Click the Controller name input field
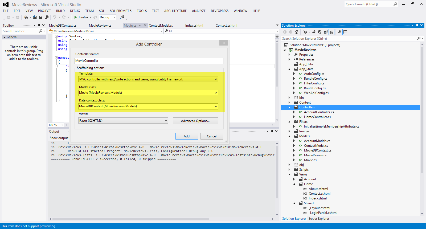The height and width of the screenshot is (229, 426). click(149, 61)
